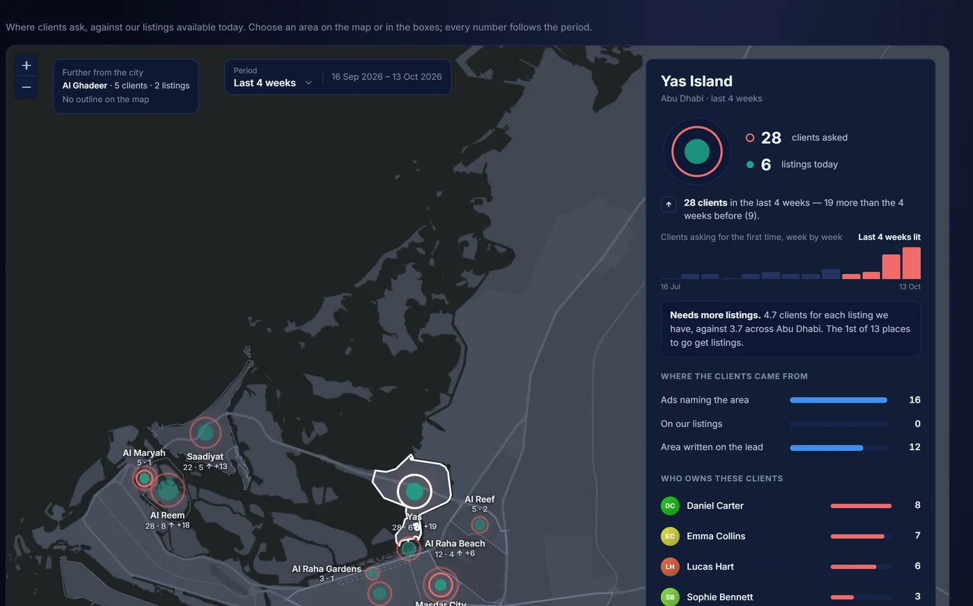973x606 pixels.
Task: Click the Yas Island panel title
Action: click(696, 81)
